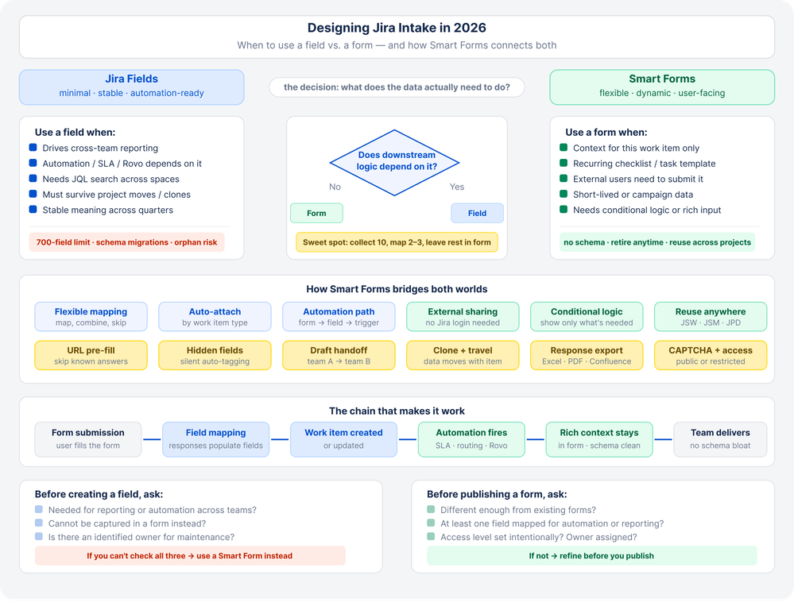This screenshot has height=610, width=794.
Task: Select the 'Does downstream logic depend on it?' diamond
Action: [x=394, y=163]
